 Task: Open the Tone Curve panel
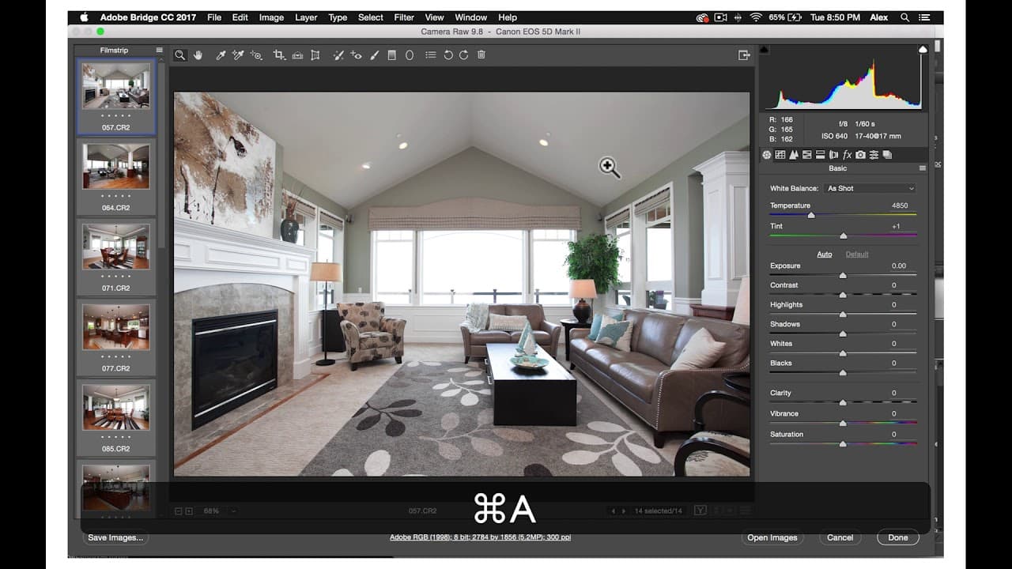pyautogui.click(x=780, y=155)
